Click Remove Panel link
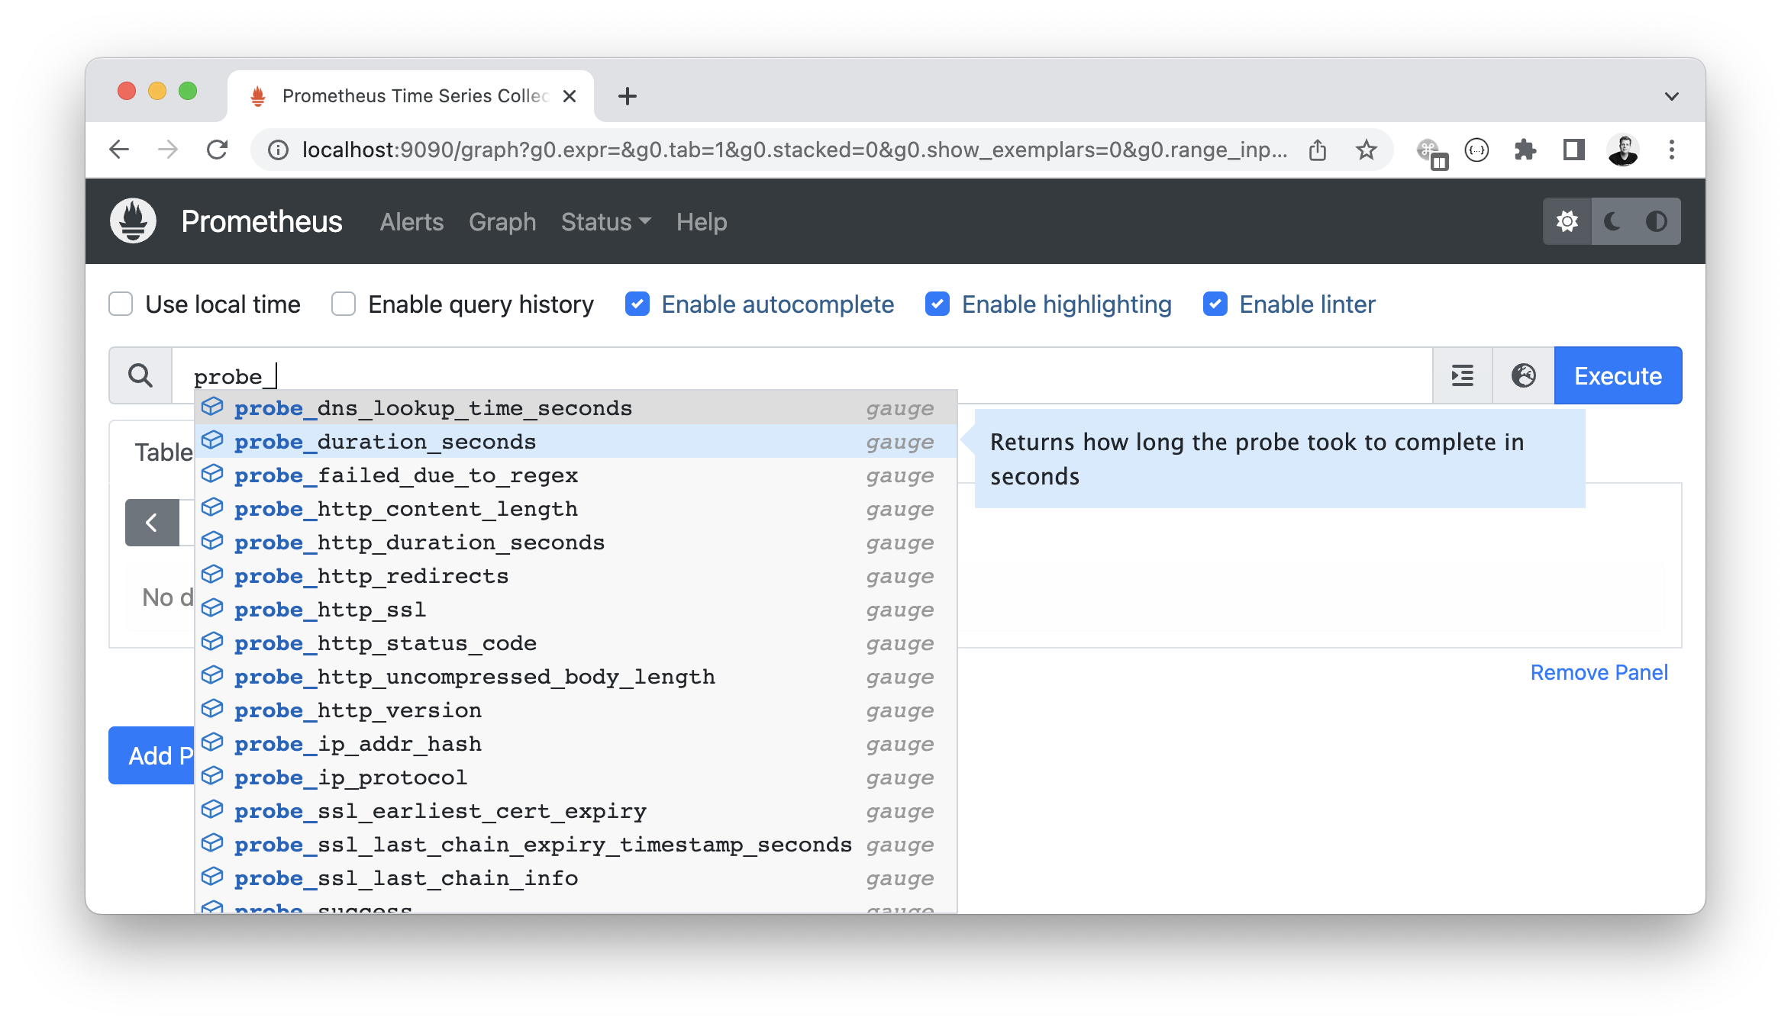Image resolution: width=1791 pixels, height=1027 pixels. point(1599,672)
